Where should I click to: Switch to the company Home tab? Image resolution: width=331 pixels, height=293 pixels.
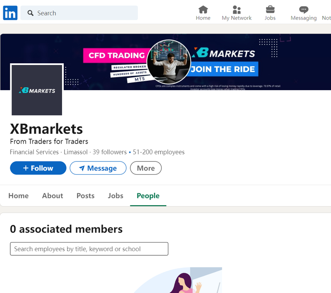pyautogui.click(x=19, y=196)
